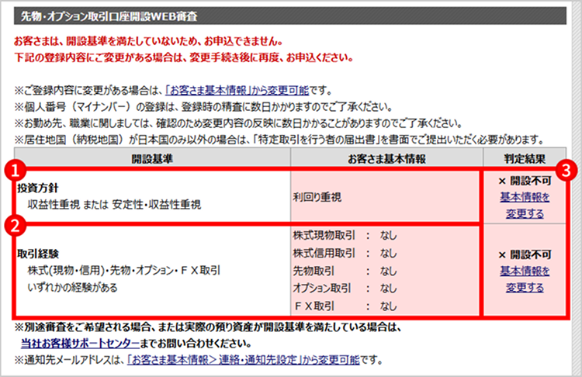Screen dimensions: 582x377
Task: Click the × 開設不可 mark in 投資方針 row
Action: click(x=525, y=182)
